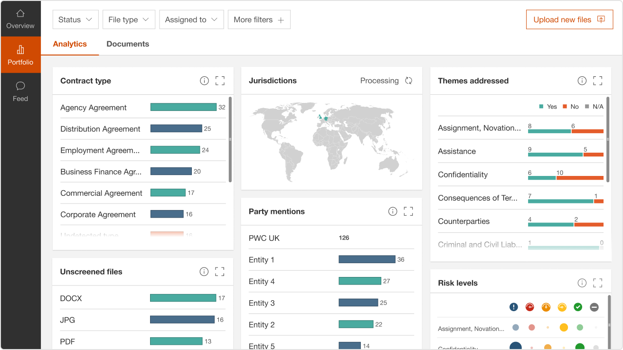Image resolution: width=623 pixels, height=350 pixels.
Task: Select the Portfolio item in sidebar
Action: click(x=20, y=55)
